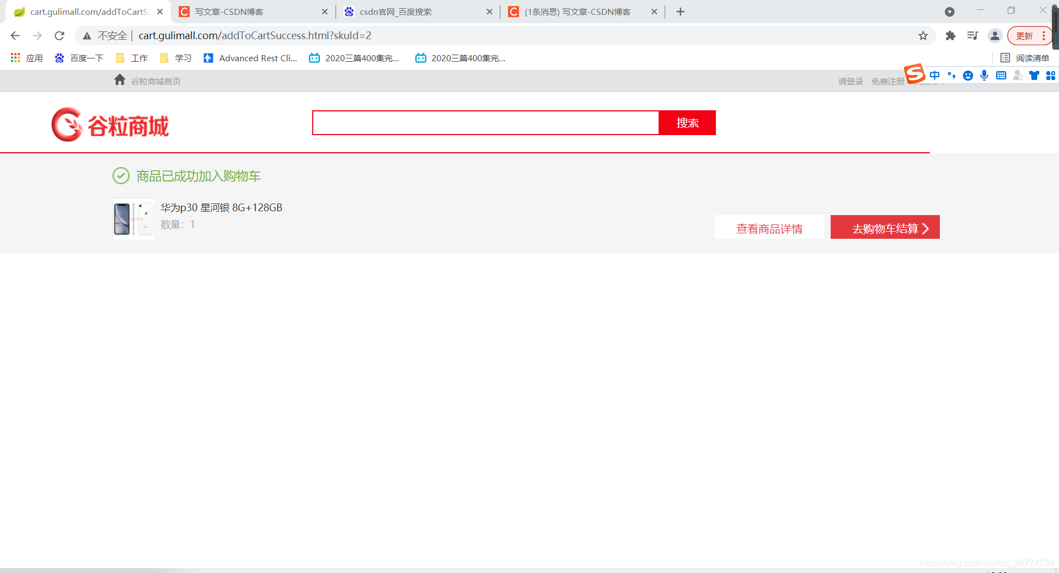Open the media control icon in toolbar

coord(972,36)
